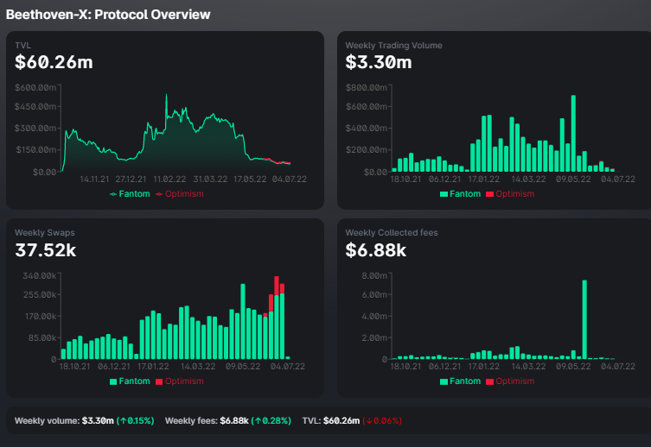Toggle Fantom series in TVL chart legend
This screenshot has height=447, width=651.
click(130, 194)
